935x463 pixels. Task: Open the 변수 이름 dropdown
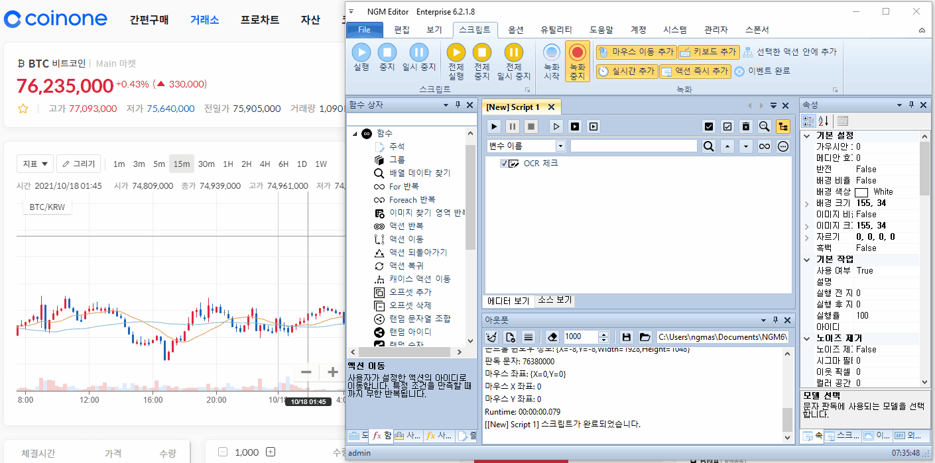560,146
